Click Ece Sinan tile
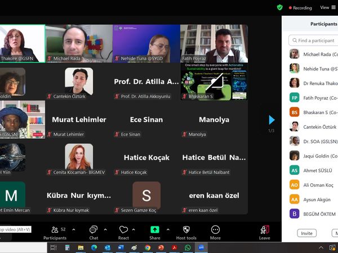This screenshot has height=253, width=338. coord(146,120)
